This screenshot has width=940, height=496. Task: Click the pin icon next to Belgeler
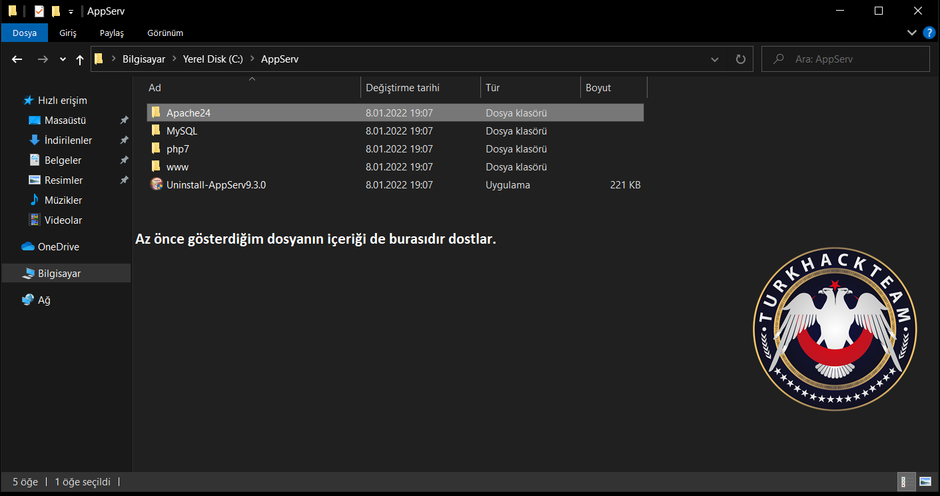pos(124,160)
